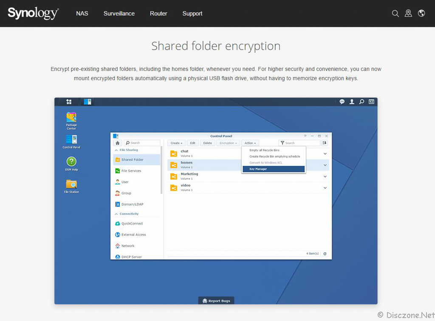This screenshot has height=321, width=435.
Task: Click the shared folder filter search field
Action: tap(299, 143)
